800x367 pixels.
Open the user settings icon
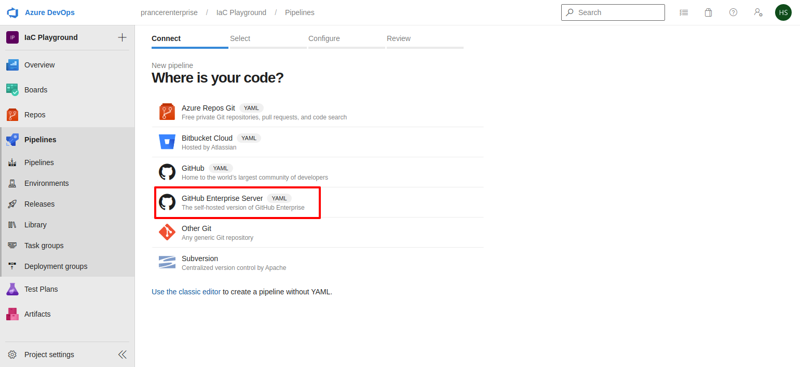coord(758,12)
